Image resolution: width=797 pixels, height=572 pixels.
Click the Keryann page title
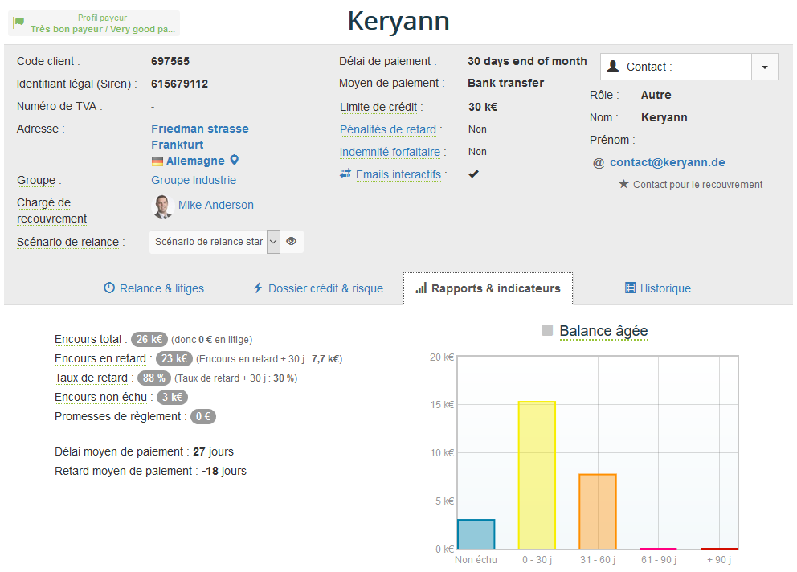[398, 22]
